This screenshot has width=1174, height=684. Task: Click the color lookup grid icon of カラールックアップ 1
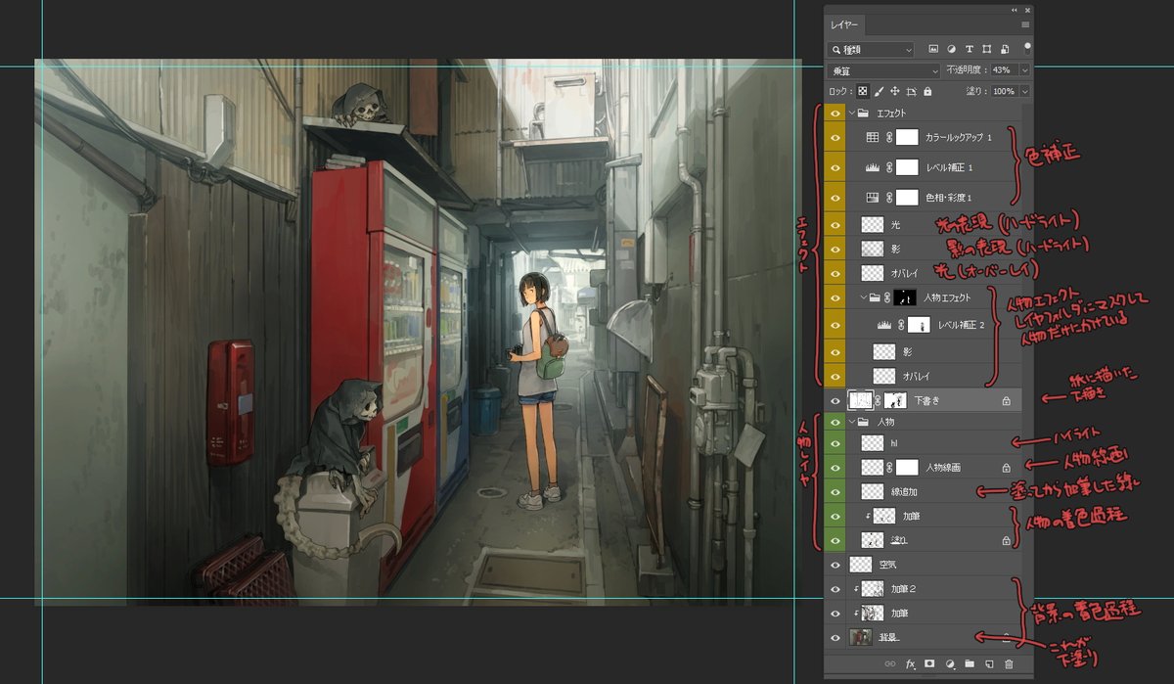pyautogui.click(x=873, y=138)
